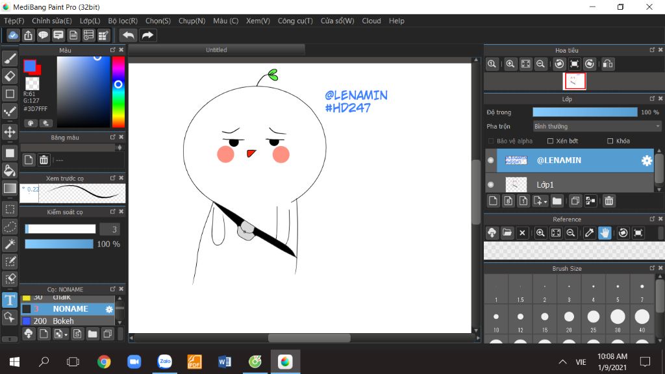Click the rainbow hue slider strip
The image size is (665, 374).
[118, 92]
